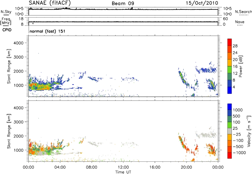Click the Nave legend label

point(240,22)
